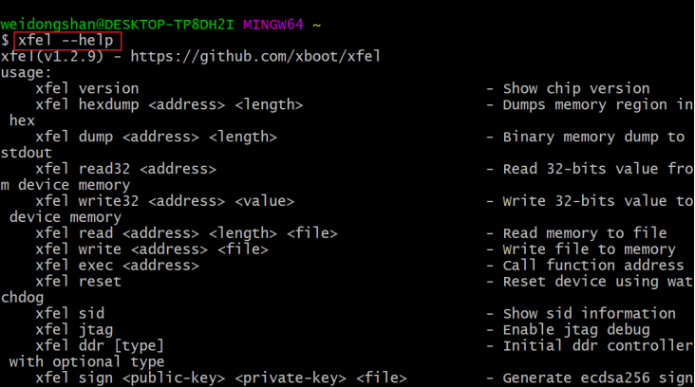Click the "usage:" heading text

coord(28,72)
